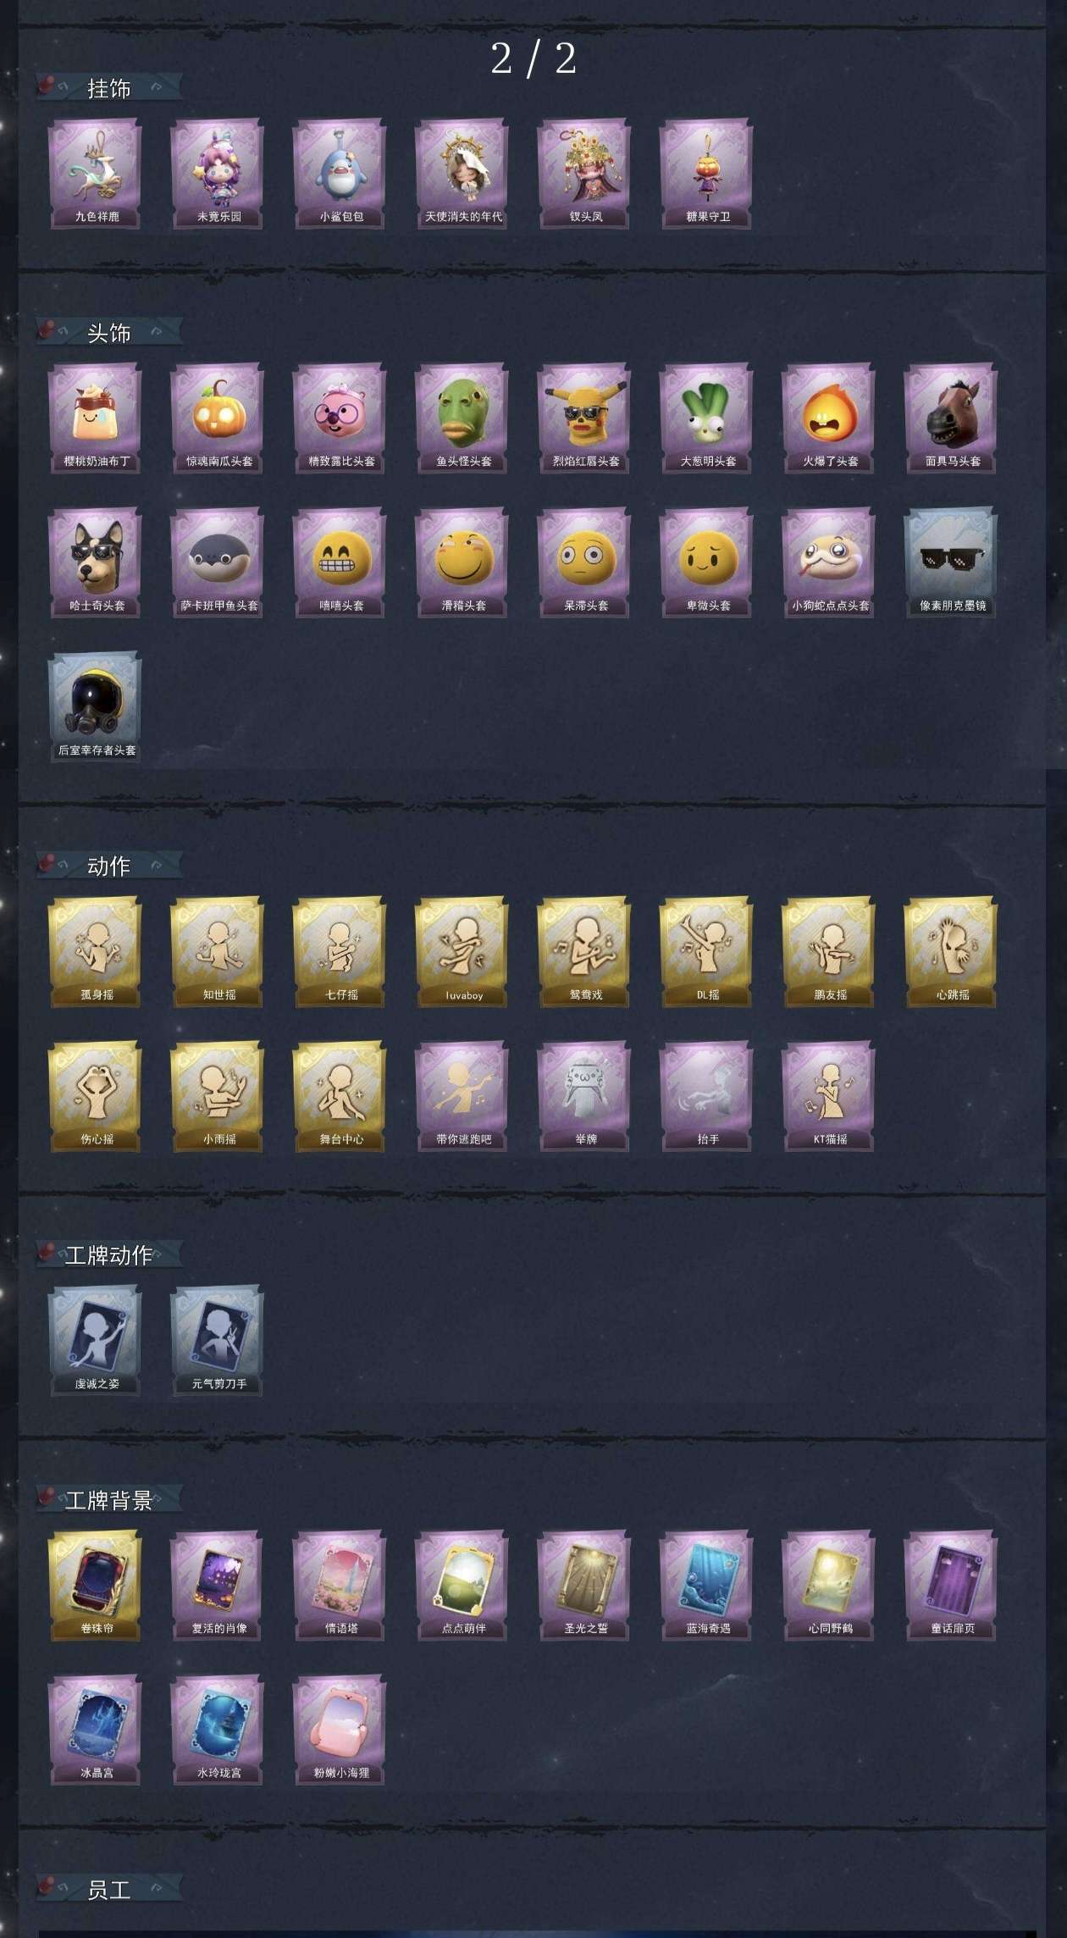The image size is (1067, 1938).
Task: Select the 鱼头怪头套 fish head mask
Action: [462, 418]
